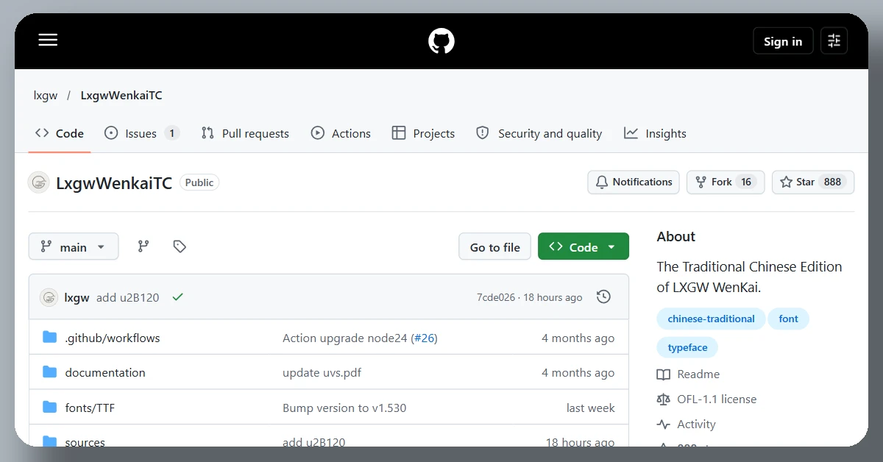Click the "Bump version to v1.530" commit message
The image size is (883, 462).
(x=344, y=408)
